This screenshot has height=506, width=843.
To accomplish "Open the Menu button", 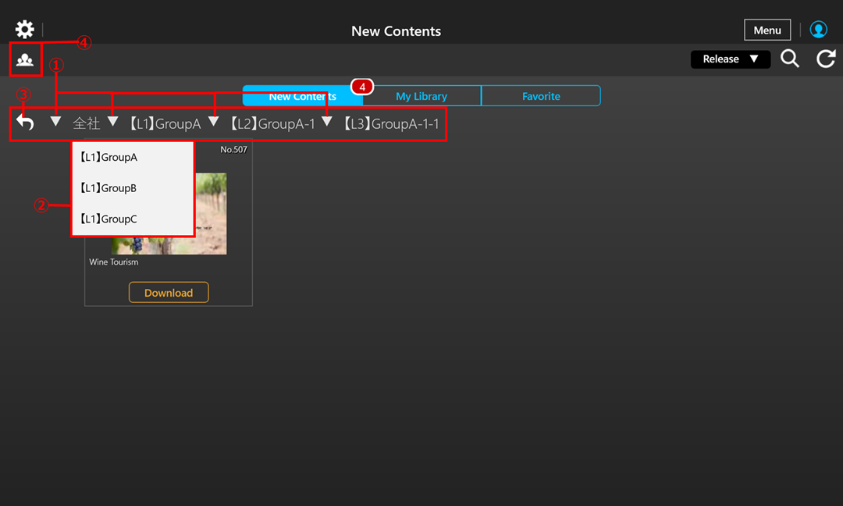I will [x=767, y=30].
